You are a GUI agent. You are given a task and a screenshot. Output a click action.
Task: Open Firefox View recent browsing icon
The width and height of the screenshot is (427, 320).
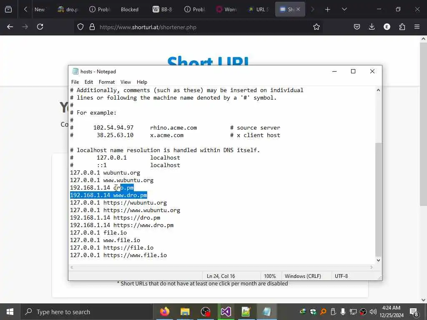click(x=8, y=10)
